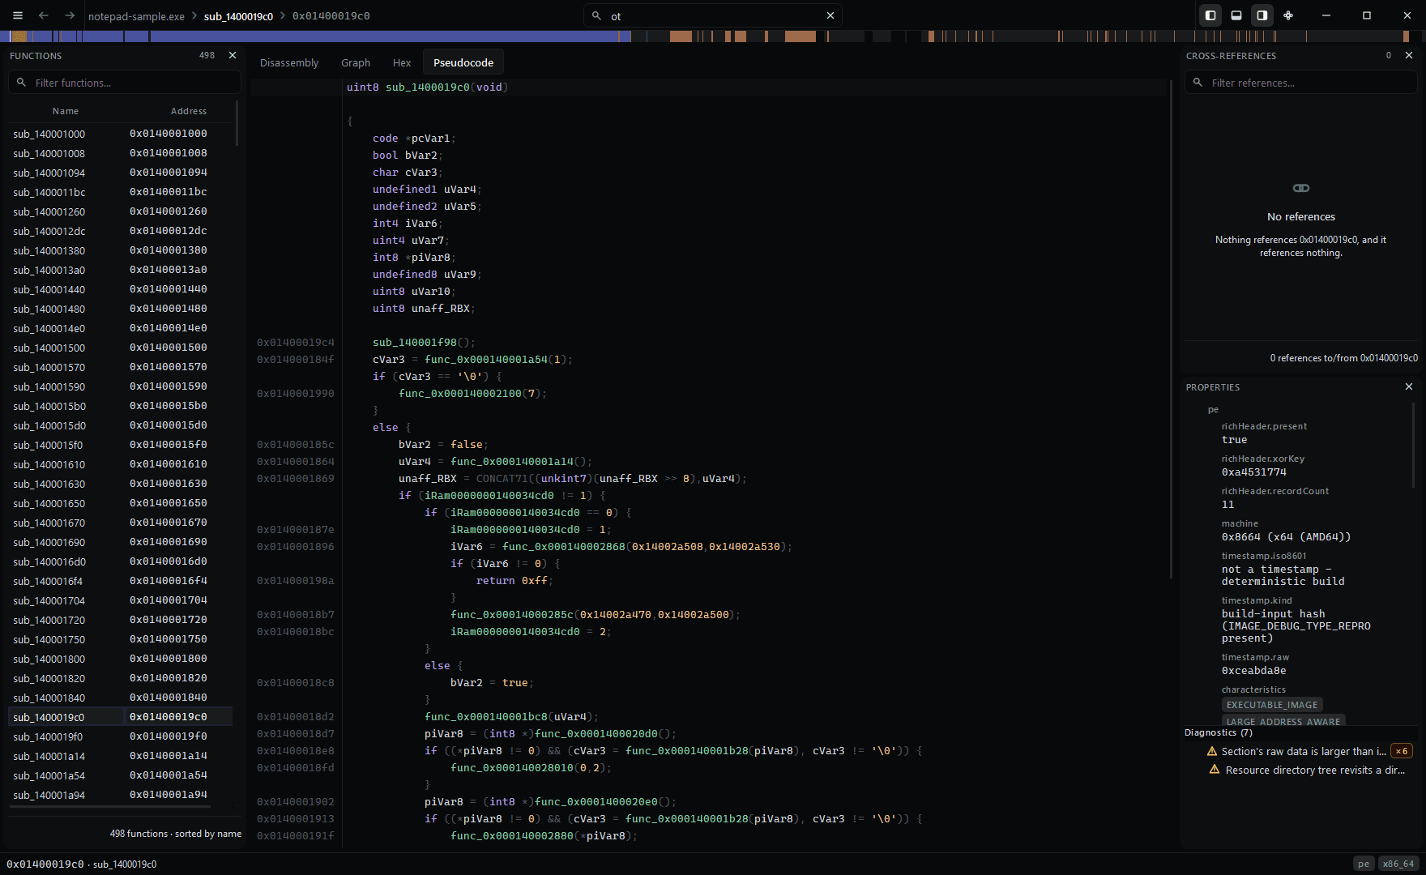Click the 0x01400019c0 breadcrumb address
1426x875 pixels.
coord(331,16)
